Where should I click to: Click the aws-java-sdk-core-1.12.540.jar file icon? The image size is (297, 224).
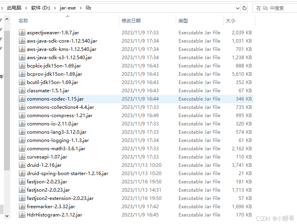click(x=22, y=41)
